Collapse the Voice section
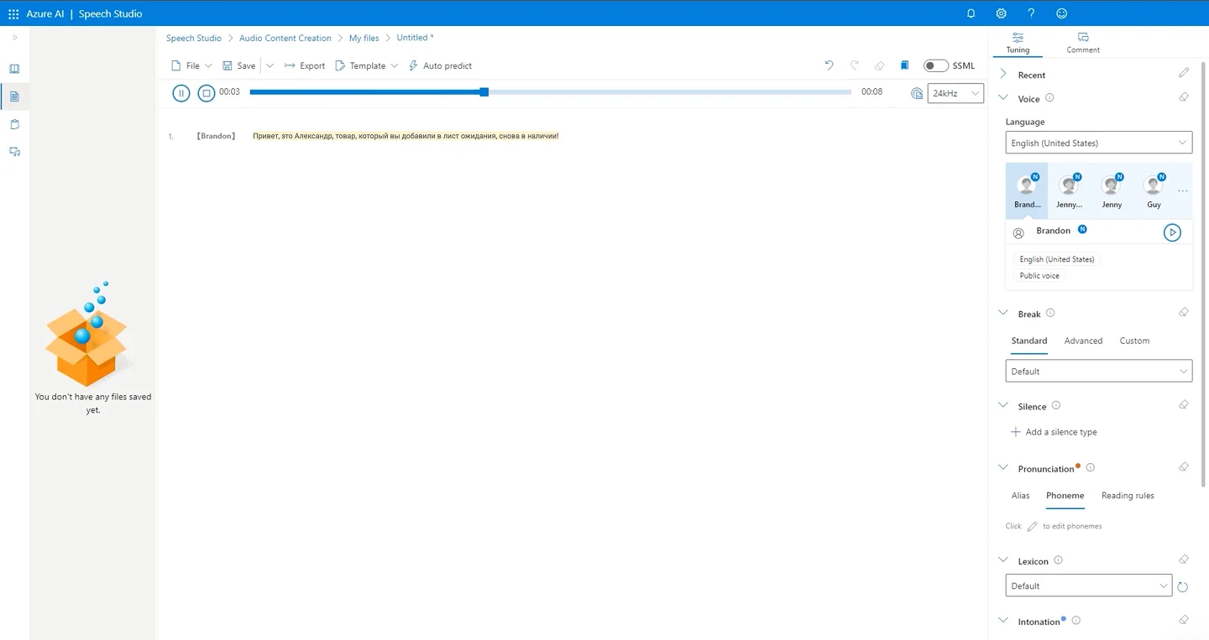1209x640 pixels. click(1003, 98)
